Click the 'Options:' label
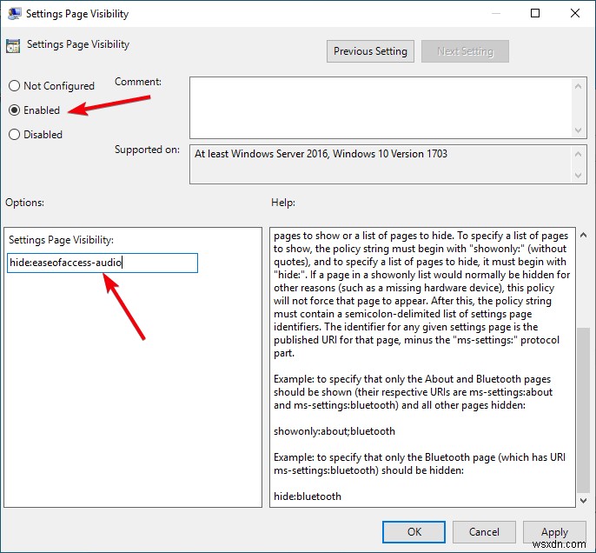Screen dimensions: 596x553 24,203
